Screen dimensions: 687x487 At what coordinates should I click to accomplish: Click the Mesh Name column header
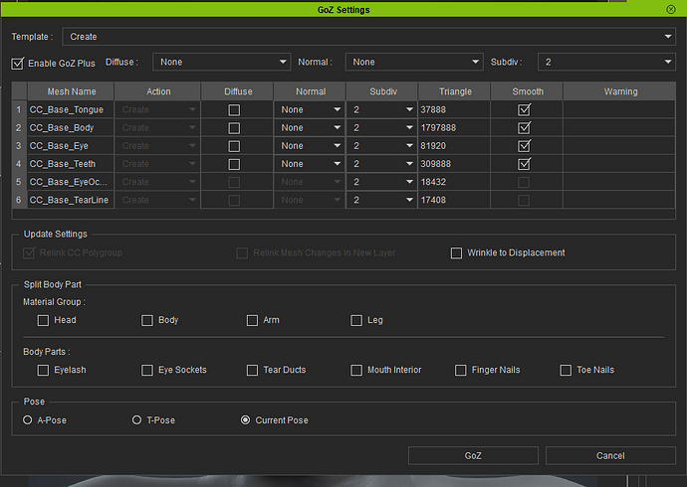(72, 91)
